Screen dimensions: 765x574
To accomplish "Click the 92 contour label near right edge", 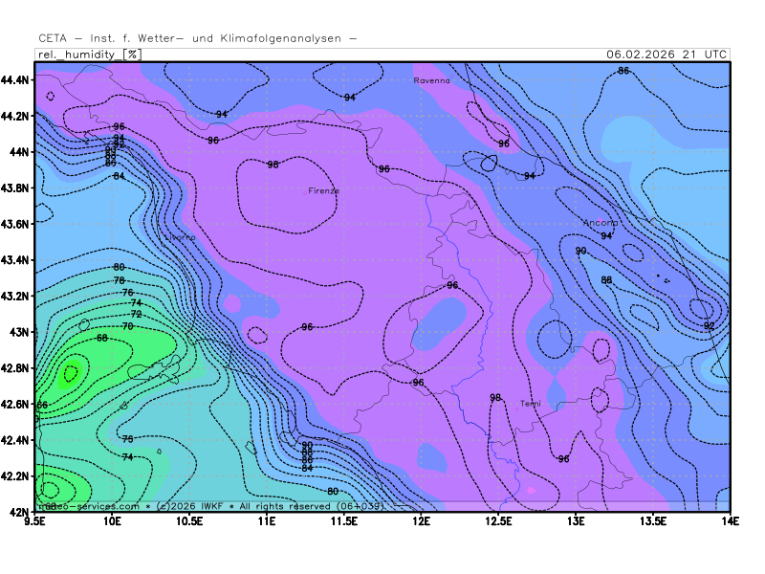I will coord(709,326).
